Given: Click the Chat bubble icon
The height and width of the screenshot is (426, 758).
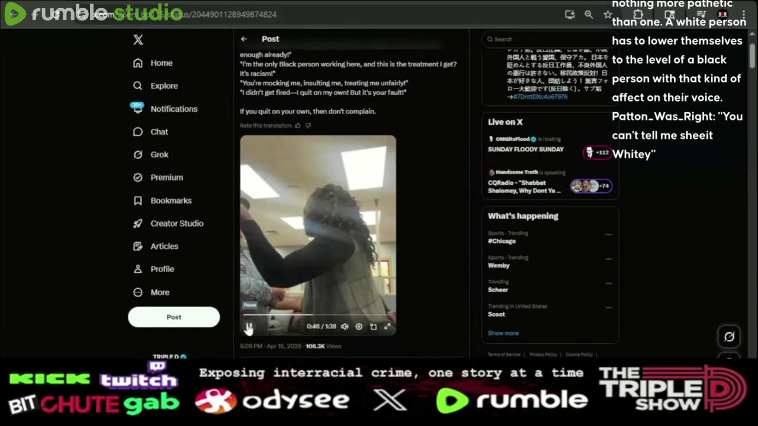Looking at the screenshot, I should pyautogui.click(x=138, y=131).
